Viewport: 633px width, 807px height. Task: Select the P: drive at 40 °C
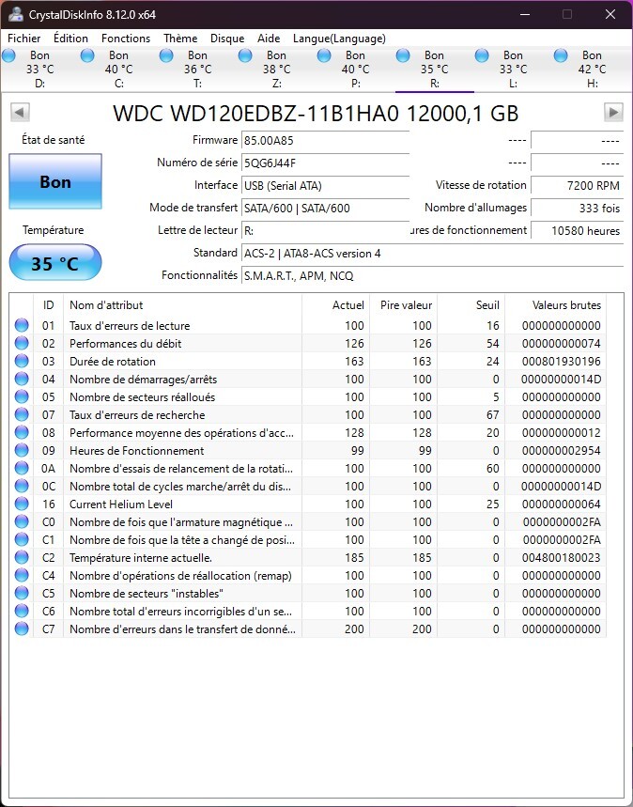tap(355, 69)
